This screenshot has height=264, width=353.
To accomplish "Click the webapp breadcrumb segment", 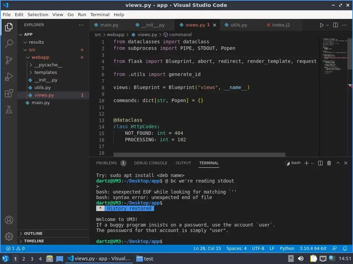I will pyautogui.click(x=115, y=35).
